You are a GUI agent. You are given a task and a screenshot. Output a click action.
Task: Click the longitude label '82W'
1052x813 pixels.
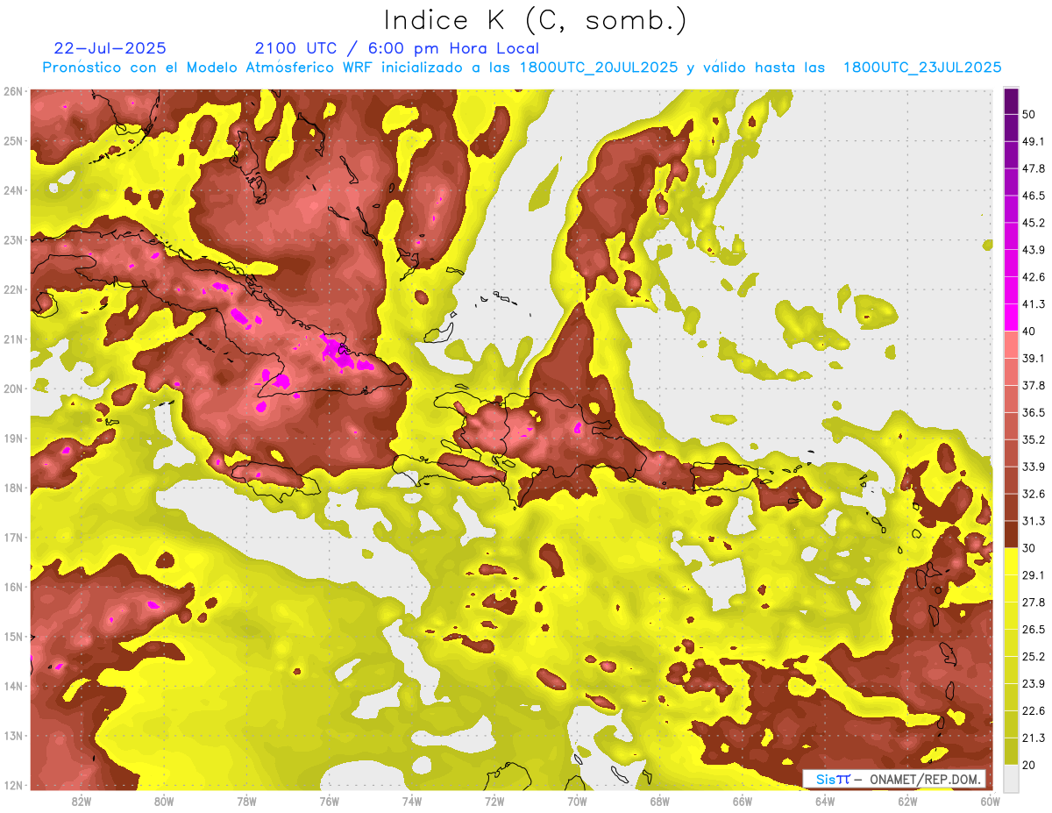pos(82,802)
